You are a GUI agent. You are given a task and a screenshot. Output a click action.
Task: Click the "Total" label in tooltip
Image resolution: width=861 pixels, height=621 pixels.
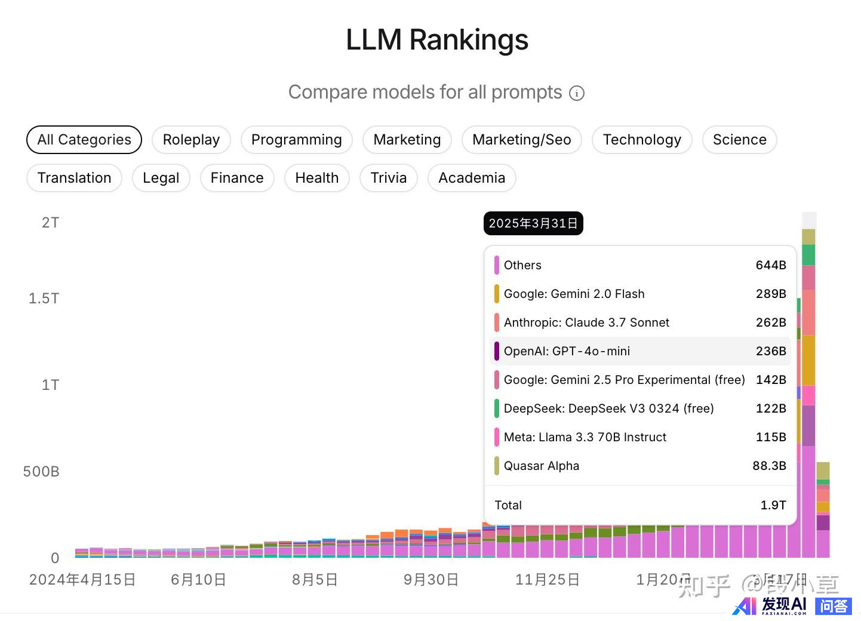pyautogui.click(x=508, y=505)
